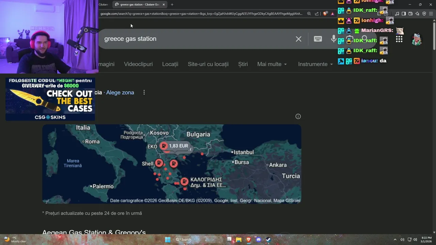Start voice search with the microphone icon

[x=334, y=39]
